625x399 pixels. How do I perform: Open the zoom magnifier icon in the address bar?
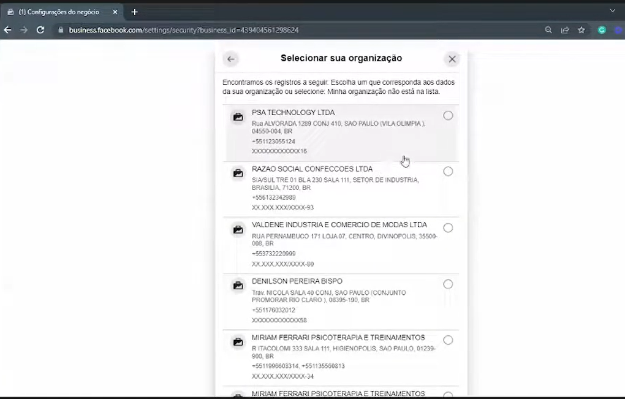point(548,30)
